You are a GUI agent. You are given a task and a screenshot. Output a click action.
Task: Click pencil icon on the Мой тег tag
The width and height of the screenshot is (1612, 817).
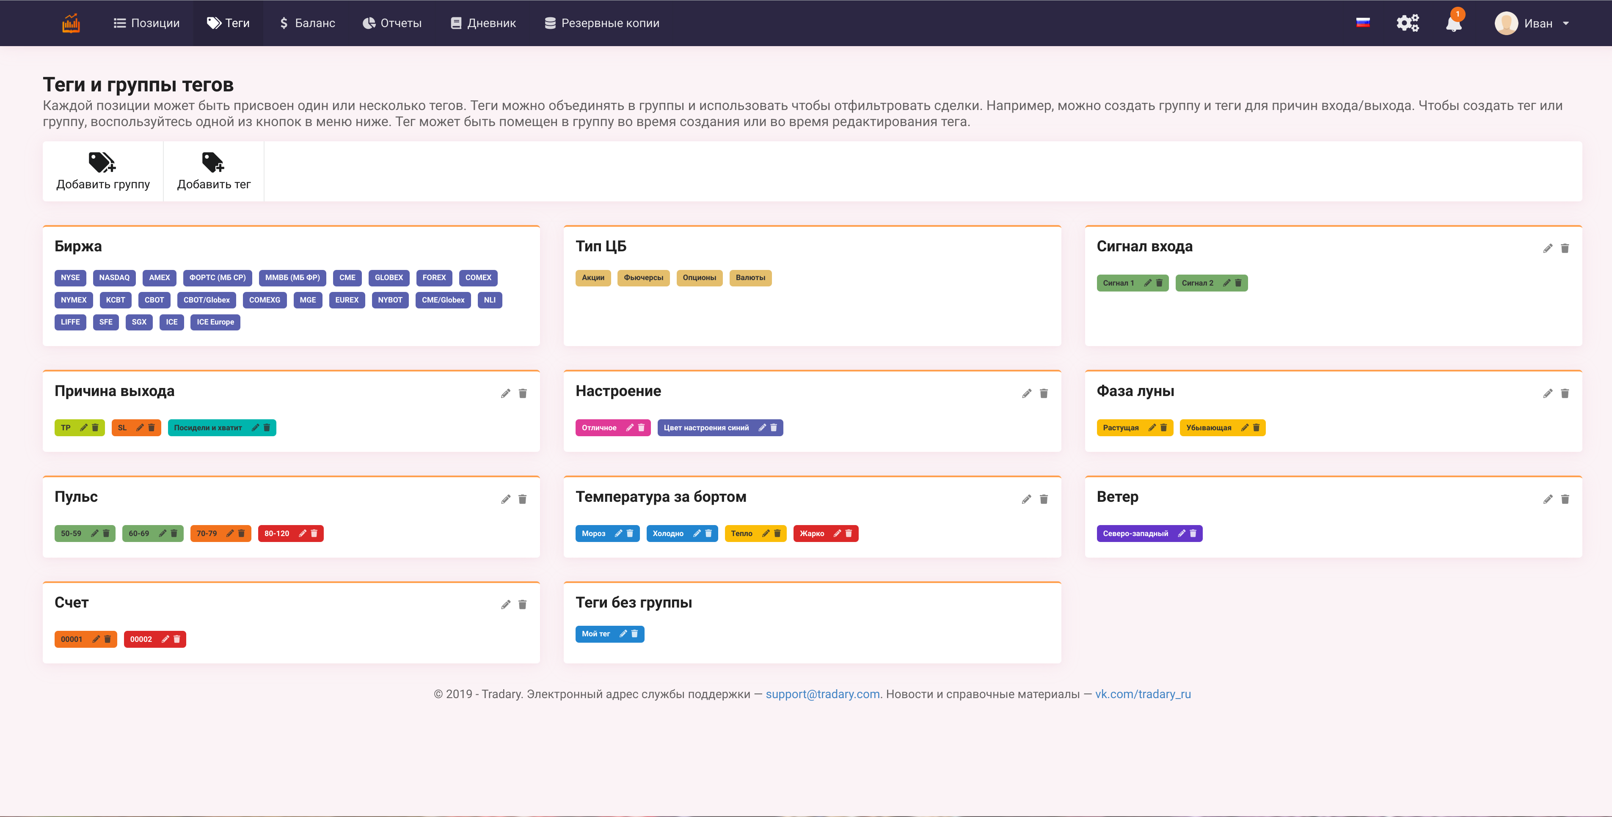tap(623, 634)
